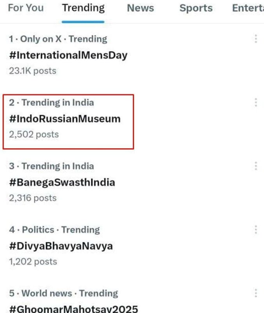Click the 23.1K posts count
This screenshot has height=313, width=264.
[33, 71]
